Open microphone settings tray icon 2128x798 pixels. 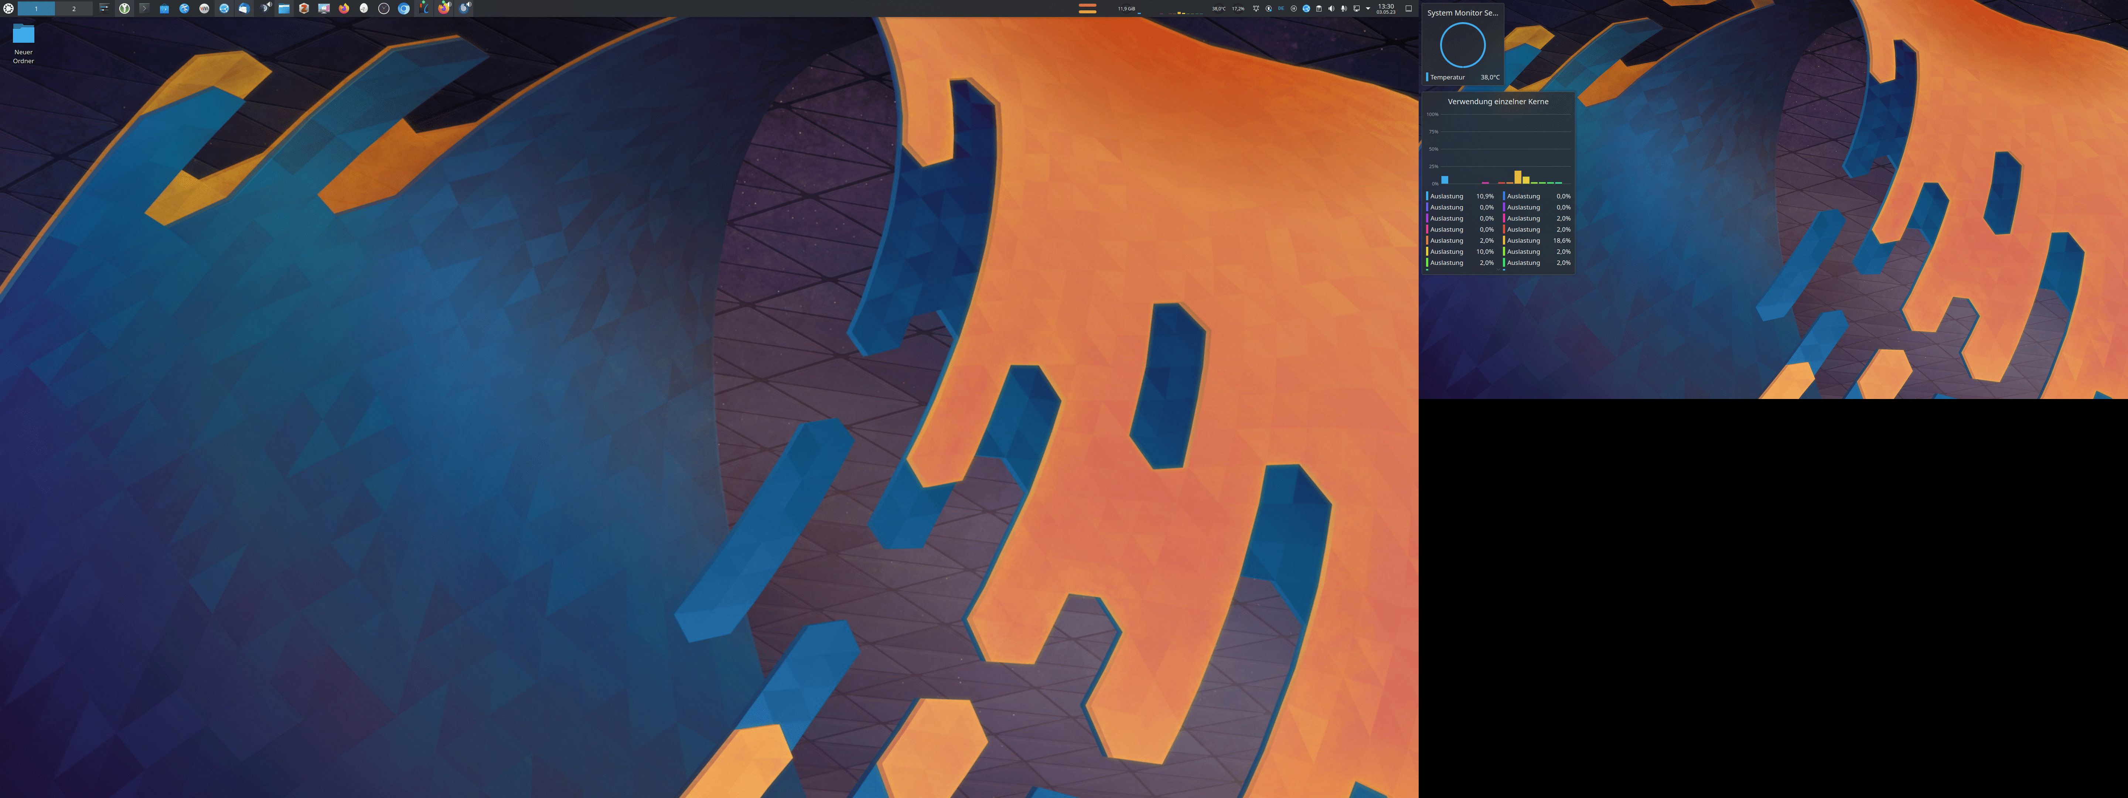click(1344, 8)
